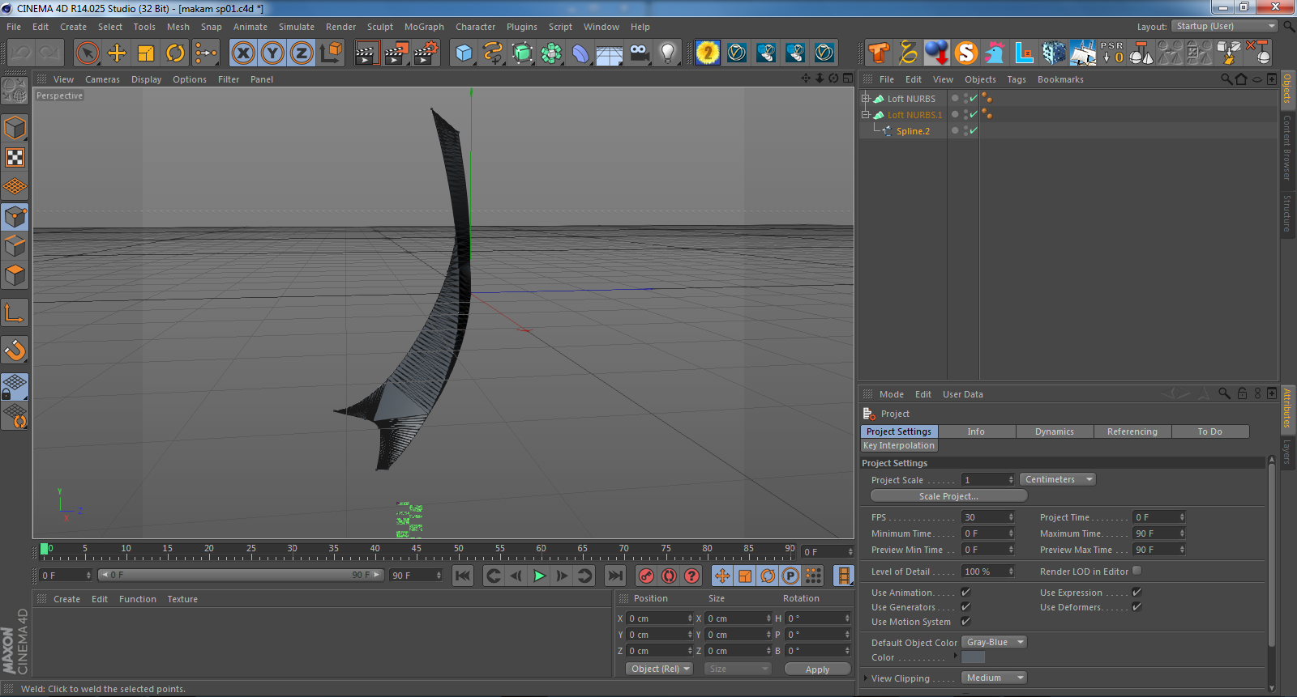
Task: Click the Scale Project... button
Action: 948,496
